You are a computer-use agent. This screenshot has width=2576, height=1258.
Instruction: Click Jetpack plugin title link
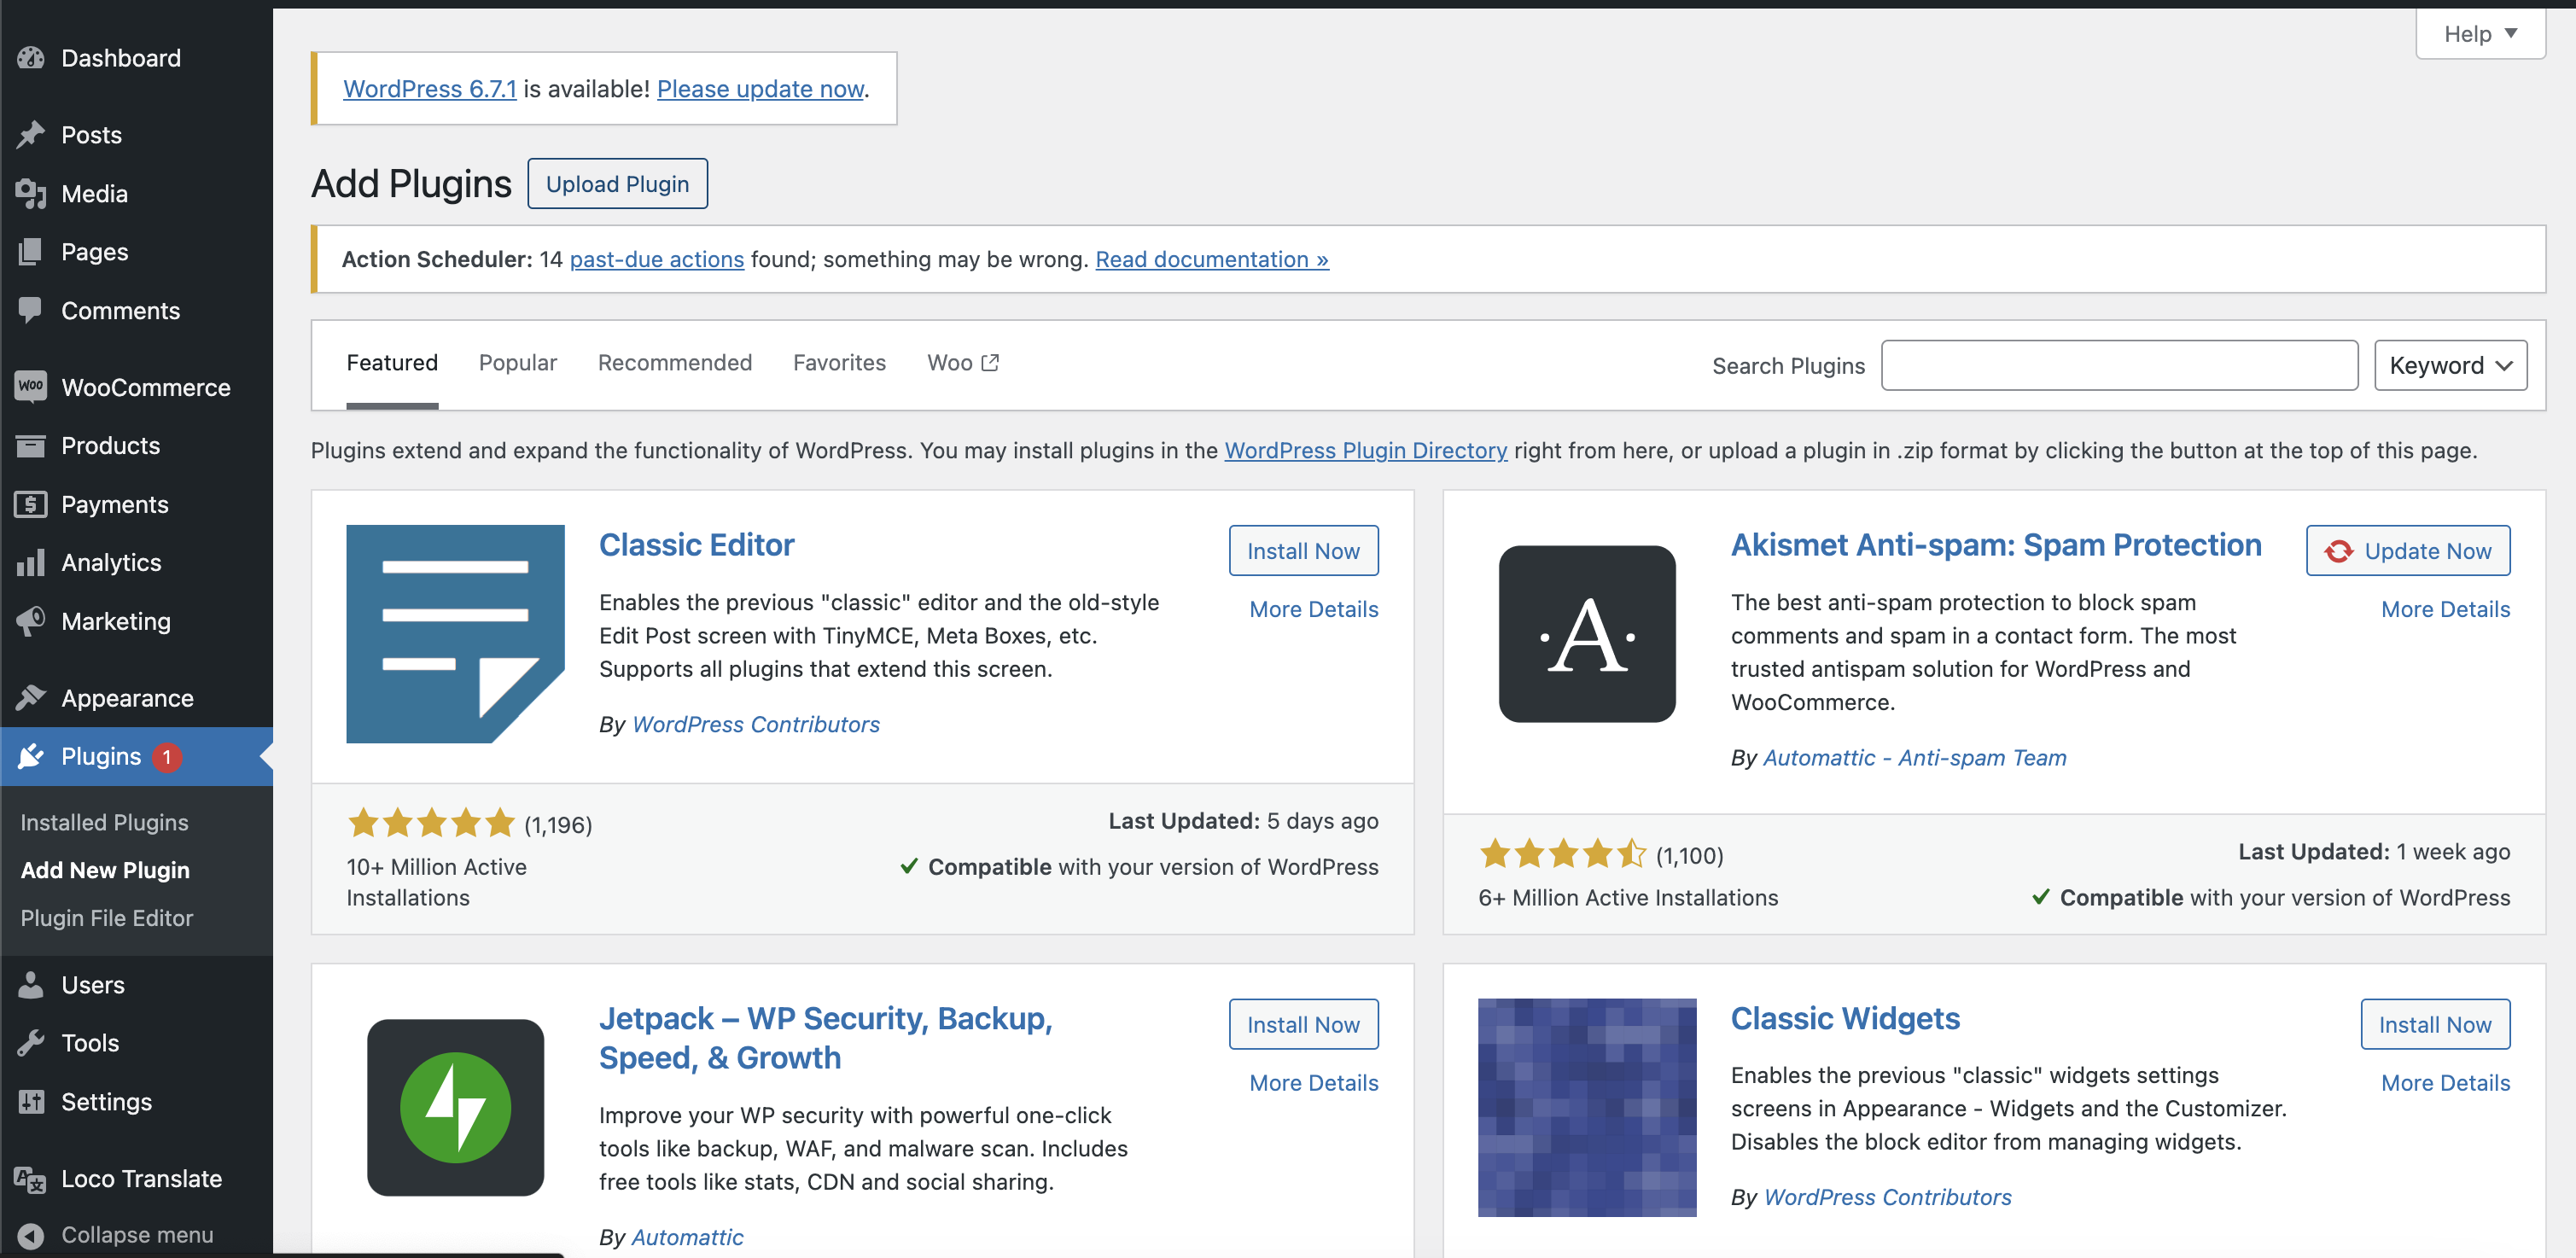(826, 1038)
